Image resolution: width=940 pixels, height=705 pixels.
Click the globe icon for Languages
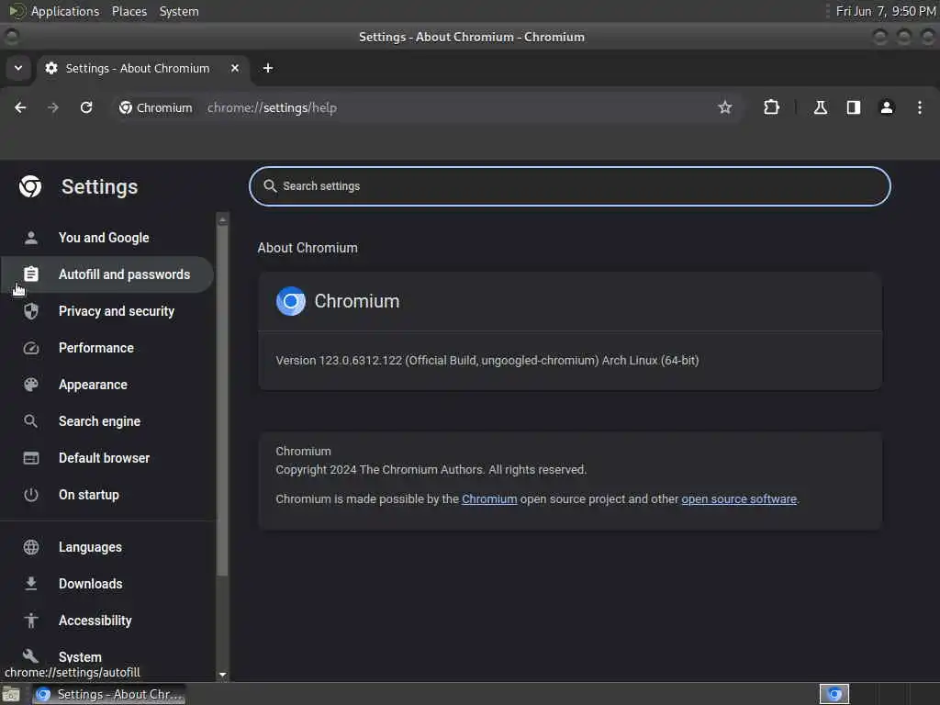click(x=31, y=547)
